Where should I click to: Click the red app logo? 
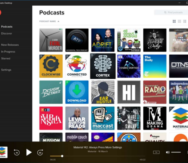coord(0,12)
